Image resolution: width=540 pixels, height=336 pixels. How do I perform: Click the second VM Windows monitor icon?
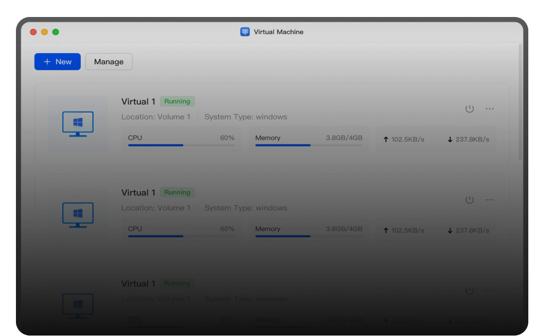tap(78, 215)
